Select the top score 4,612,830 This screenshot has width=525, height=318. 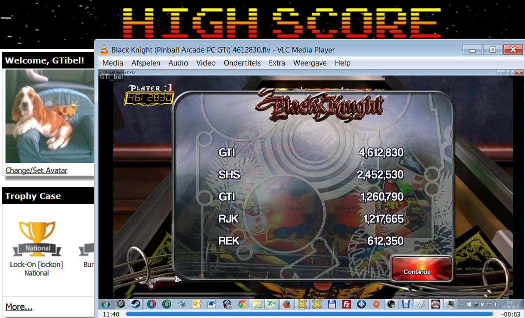pos(381,152)
